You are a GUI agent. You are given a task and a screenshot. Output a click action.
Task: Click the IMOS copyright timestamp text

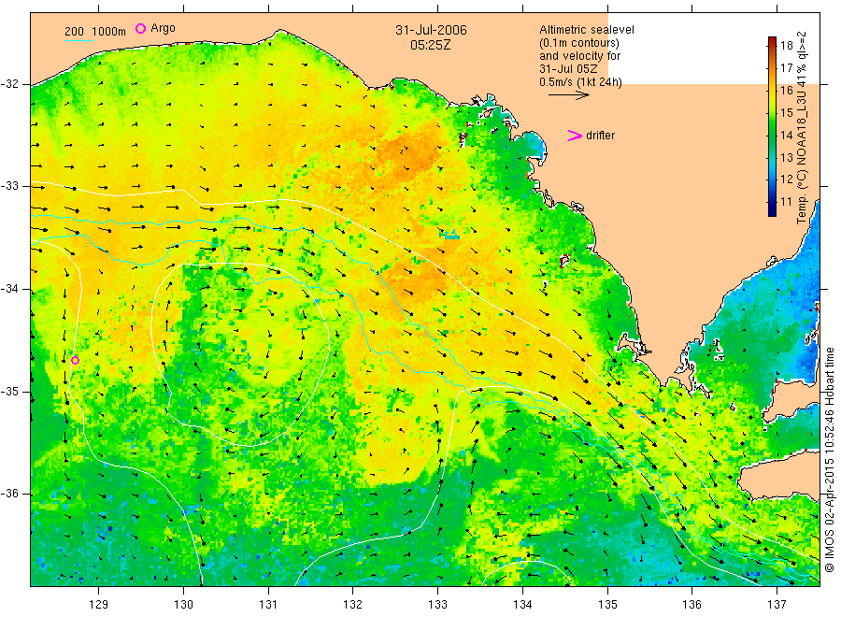click(829, 460)
